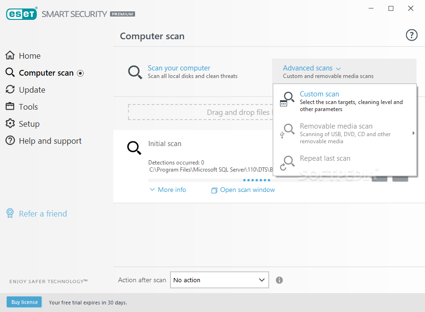Viewport: 425px width, 312px height.
Task: Expand the Removable media scan submenu arrow
Action: click(413, 133)
